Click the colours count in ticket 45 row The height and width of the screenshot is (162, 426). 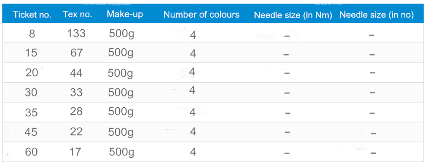click(193, 132)
